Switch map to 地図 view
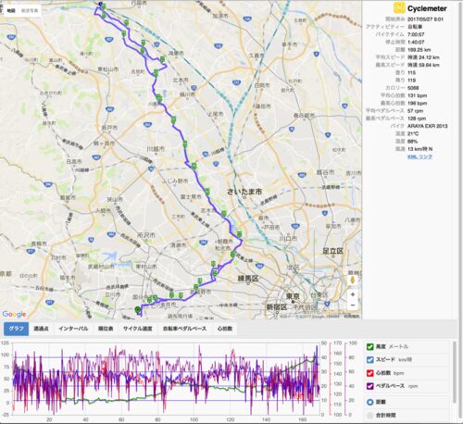Screen dimensions: 463x424 click(11, 10)
